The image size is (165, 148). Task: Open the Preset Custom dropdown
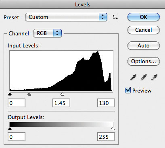[66, 17]
